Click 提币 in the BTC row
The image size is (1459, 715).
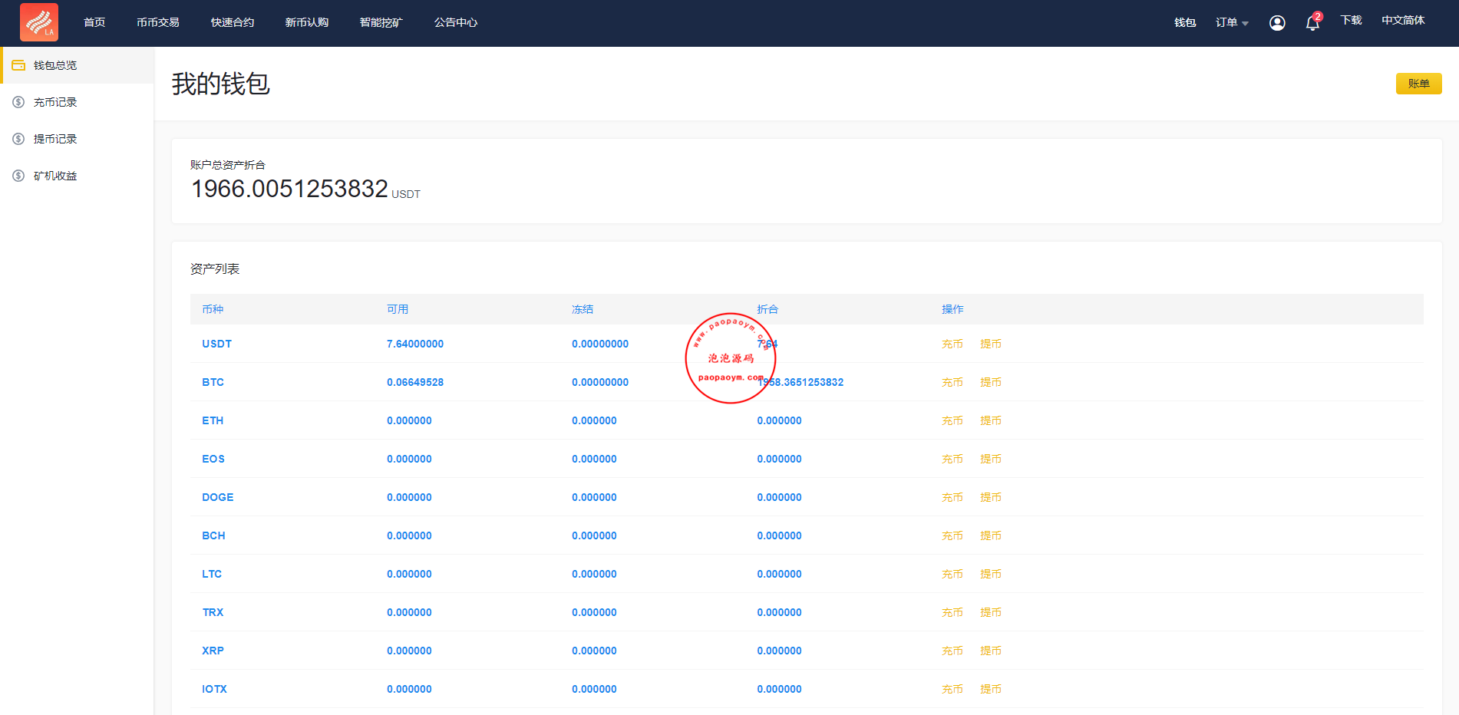click(990, 382)
